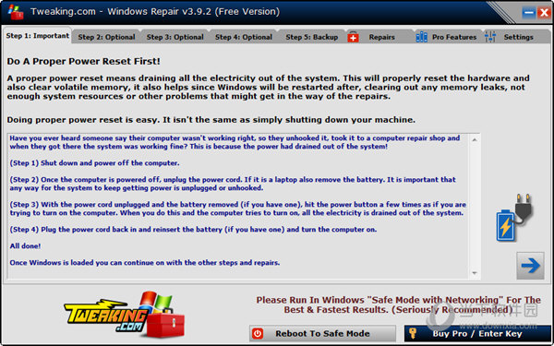554x346 pixels.
Task: Click Reboot To Safe Mode button
Action: pos(322,333)
